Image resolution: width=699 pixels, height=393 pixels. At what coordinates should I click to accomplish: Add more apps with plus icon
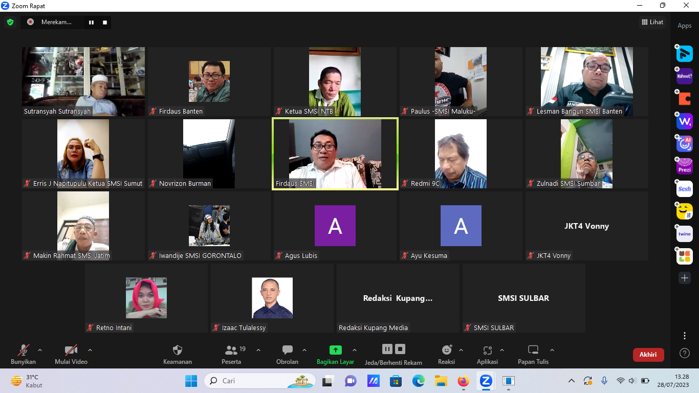[x=685, y=278]
